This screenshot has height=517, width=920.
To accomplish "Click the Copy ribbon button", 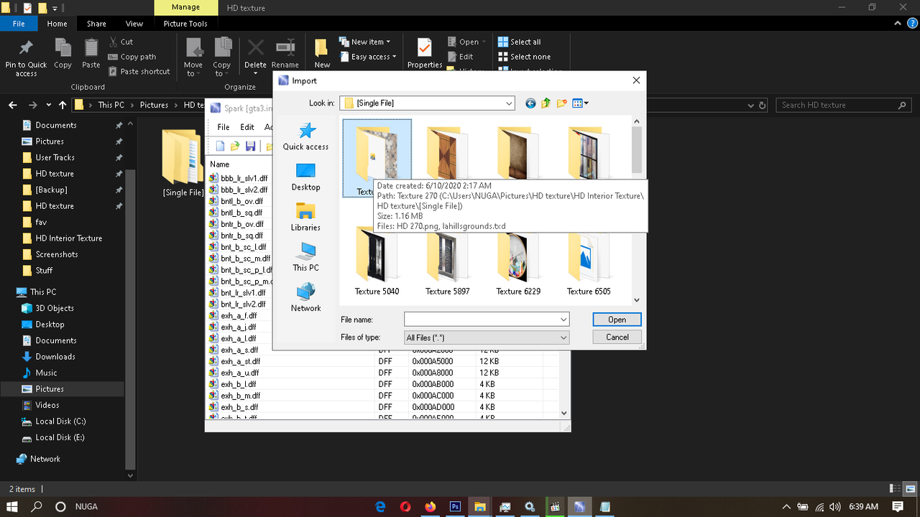I will 63,54.
